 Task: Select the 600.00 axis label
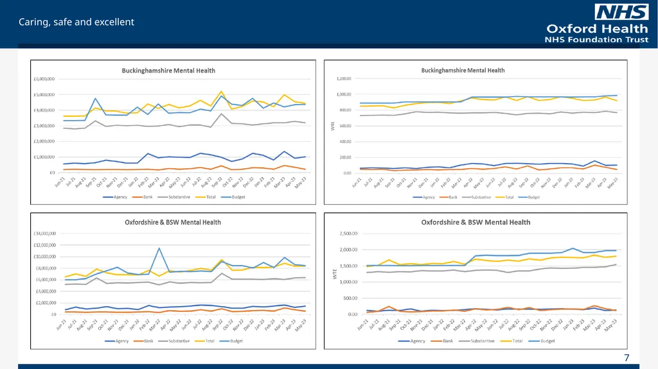click(345, 126)
